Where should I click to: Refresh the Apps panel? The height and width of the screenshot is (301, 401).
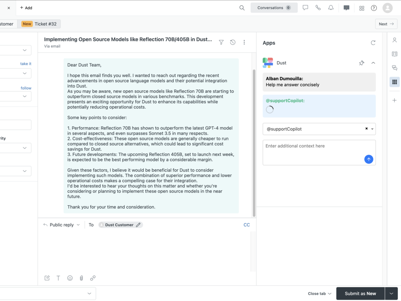373,43
